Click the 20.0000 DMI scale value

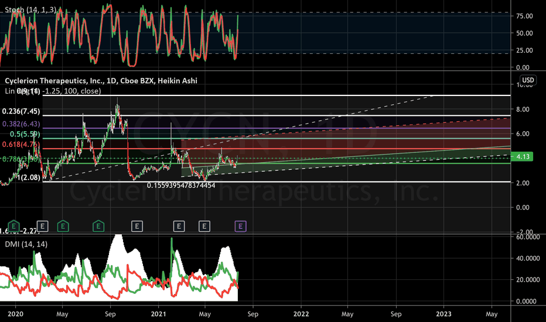coord(528,279)
